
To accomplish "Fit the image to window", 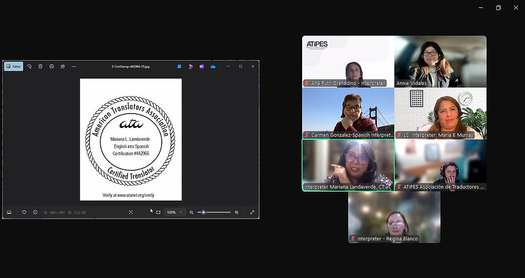I will [159, 212].
